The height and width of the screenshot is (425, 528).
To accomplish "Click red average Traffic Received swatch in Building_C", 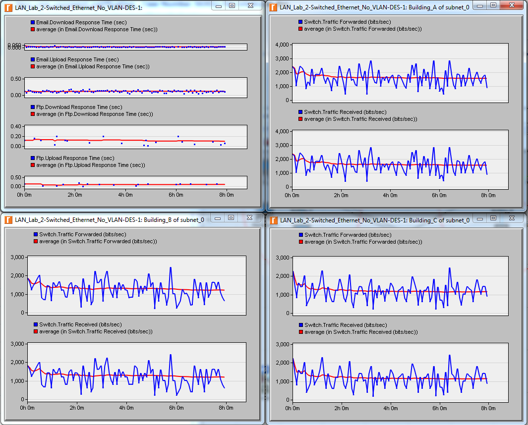I will point(301,332).
